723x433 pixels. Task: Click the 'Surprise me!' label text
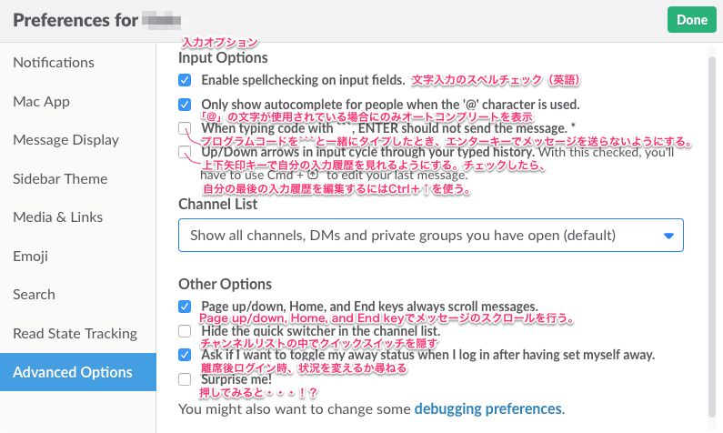(236, 379)
